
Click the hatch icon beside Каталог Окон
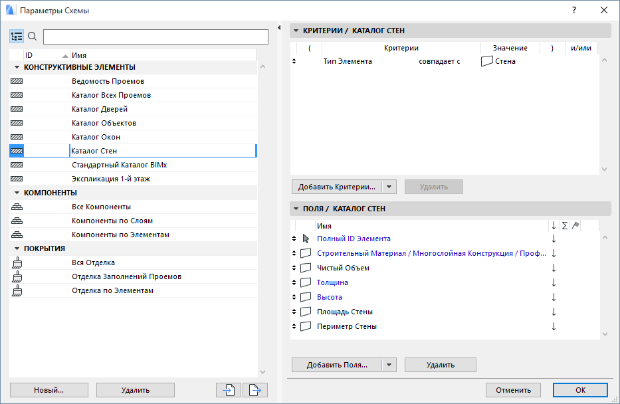(x=17, y=137)
